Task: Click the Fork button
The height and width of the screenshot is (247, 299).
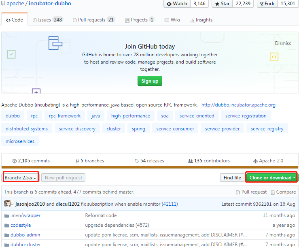Action: point(267,4)
